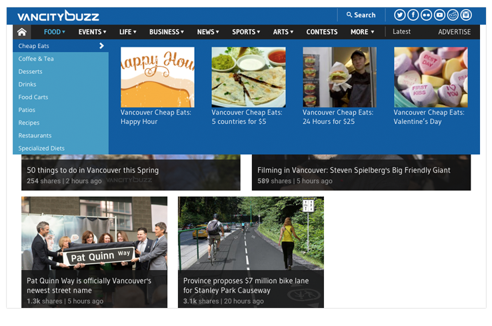Click '3.1k shares | 20 hours ago' text
The width and height of the screenshot is (492, 326).
coord(223,301)
